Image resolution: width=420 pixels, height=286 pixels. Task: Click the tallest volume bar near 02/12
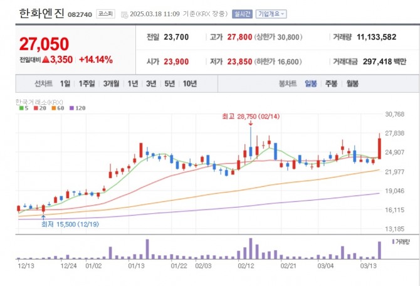pos(251,248)
